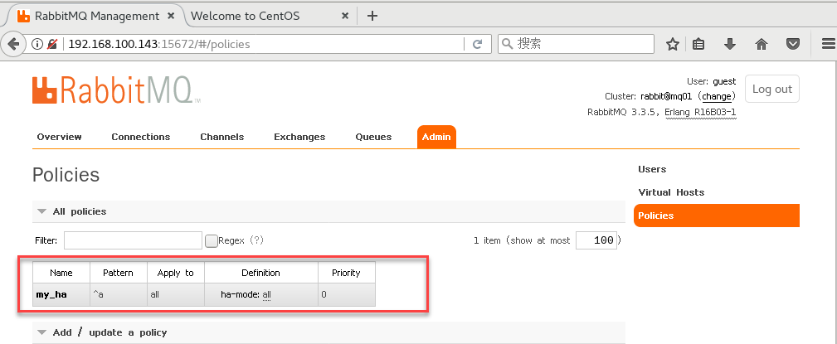This screenshot has width=837, height=344.
Task: Switch to the RabbitMQ Management browser tab
Action: click(95, 16)
